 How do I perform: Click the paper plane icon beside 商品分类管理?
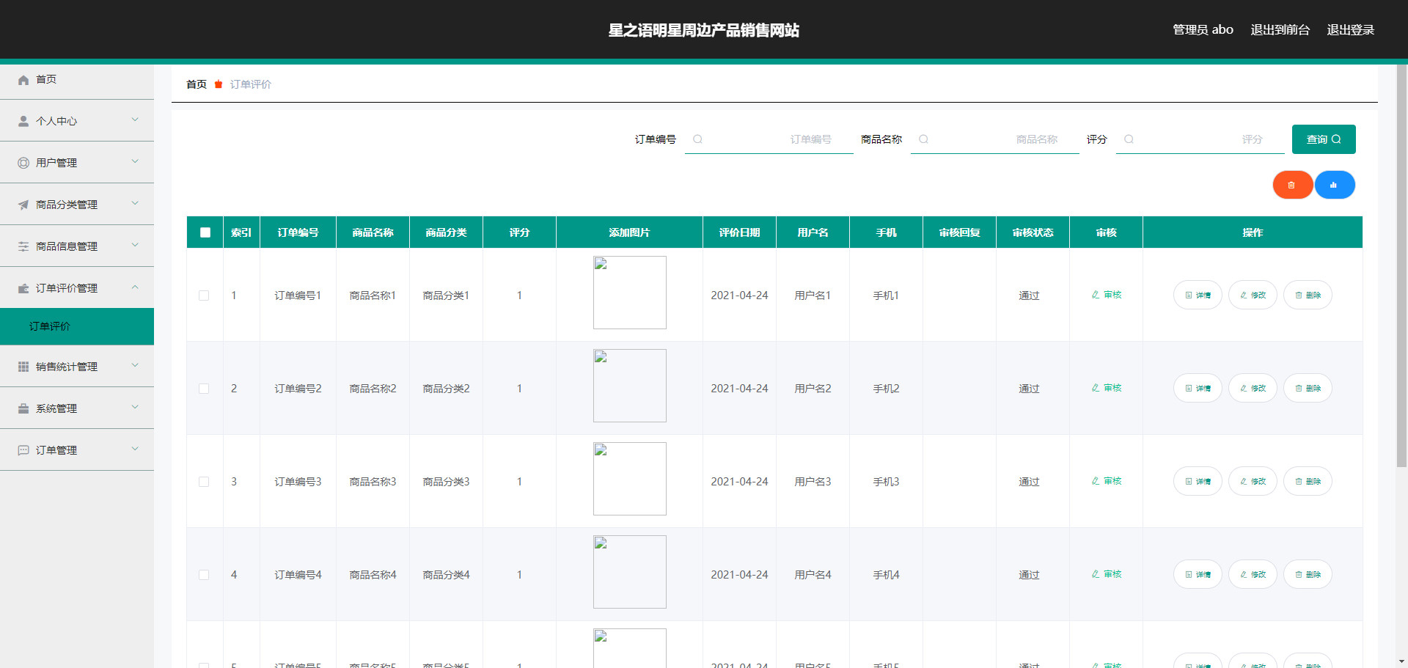(x=23, y=205)
